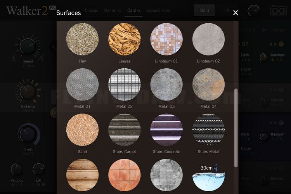This screenshot has height=194, width=291.
Task: Choose the Leaves surface
Action: (x=124, y=39)
